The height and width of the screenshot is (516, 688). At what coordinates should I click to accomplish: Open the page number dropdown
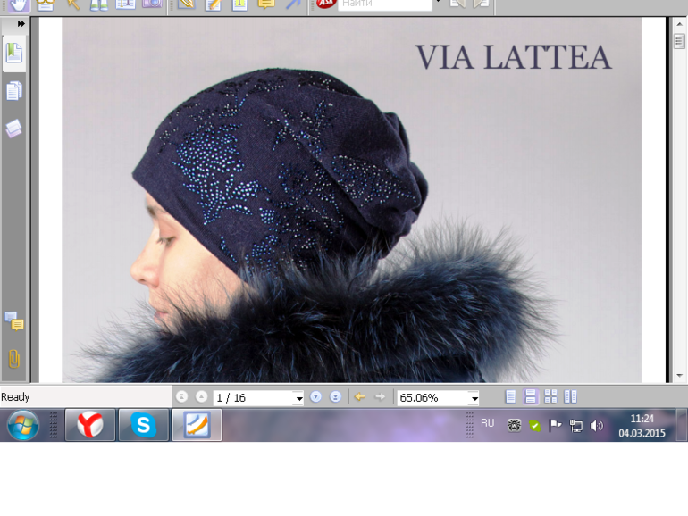click(298, 398)
